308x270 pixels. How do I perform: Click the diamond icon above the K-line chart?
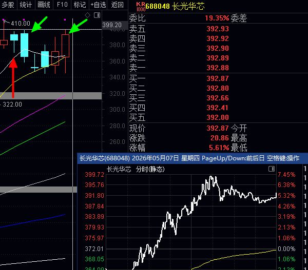[87, 15]
